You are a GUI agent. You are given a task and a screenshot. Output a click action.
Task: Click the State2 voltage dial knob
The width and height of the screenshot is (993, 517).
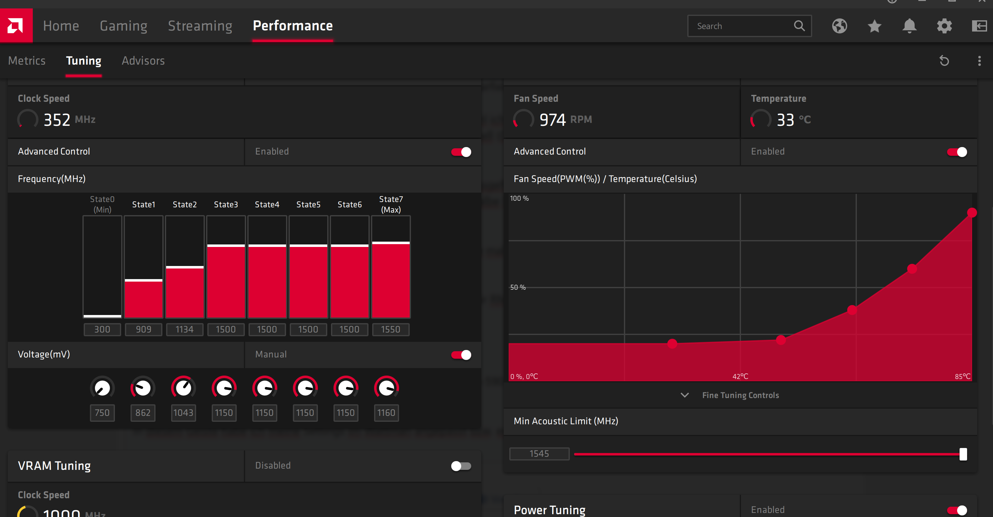(184, 388)
